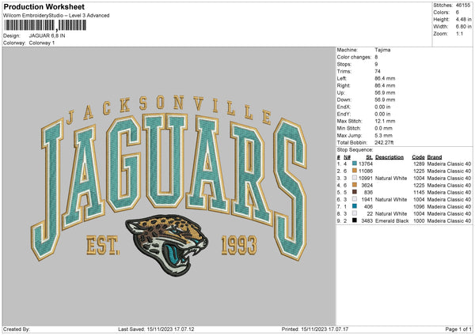Click the Stitches value '46155'
Image resolution: width=475 pixels, height=335 pixels.
463,6
